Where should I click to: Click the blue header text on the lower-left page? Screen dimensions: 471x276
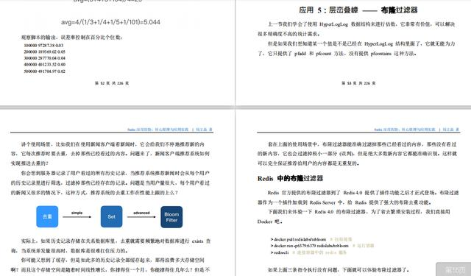(170, 130)
